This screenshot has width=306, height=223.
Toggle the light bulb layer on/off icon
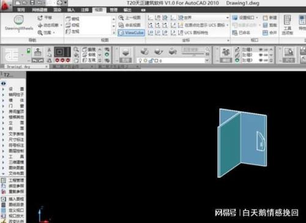[140, 60]
